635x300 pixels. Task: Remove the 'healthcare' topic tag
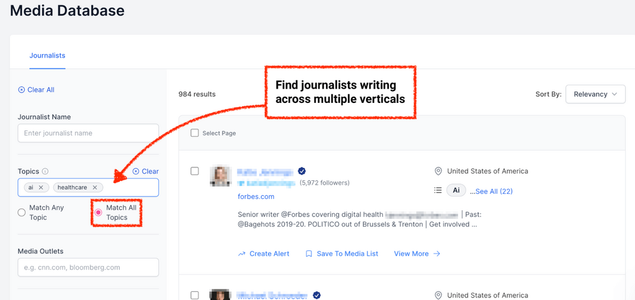pyautogui.click(x=95, y=187)
